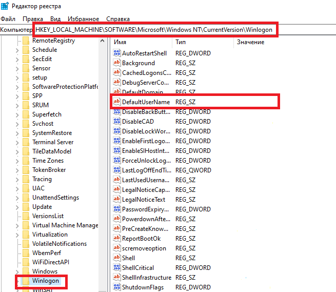Expand the SecEdit key

17,60
